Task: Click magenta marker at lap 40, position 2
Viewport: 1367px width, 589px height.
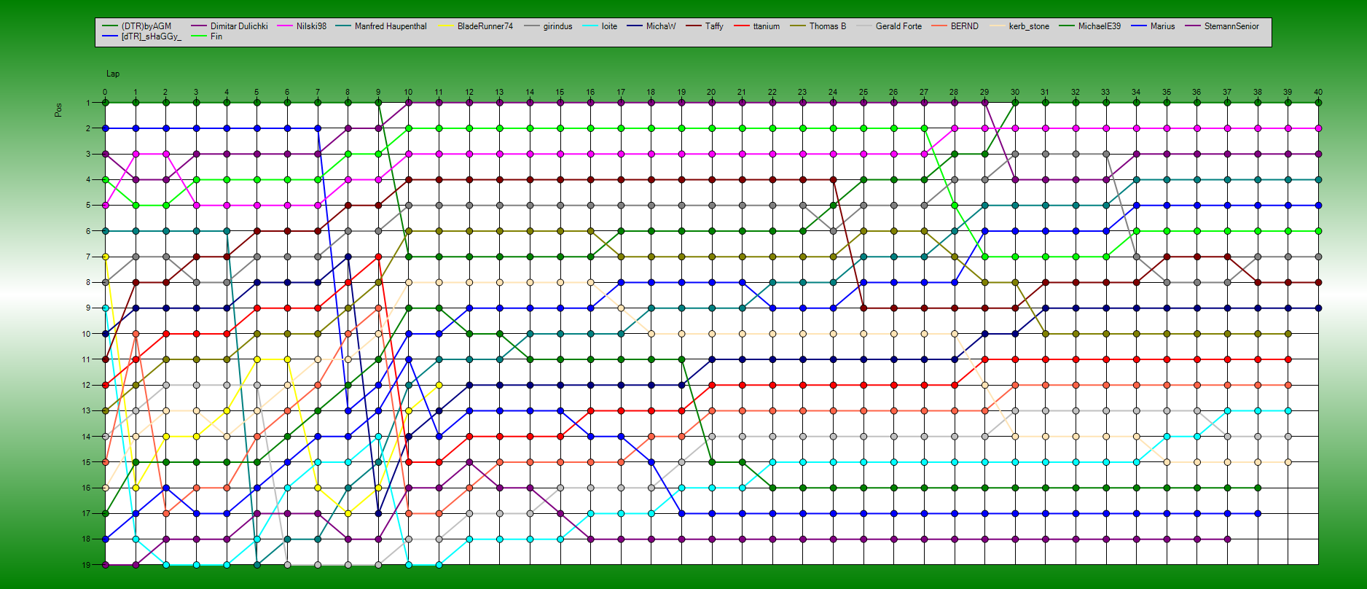Action: coord(1318,128)
